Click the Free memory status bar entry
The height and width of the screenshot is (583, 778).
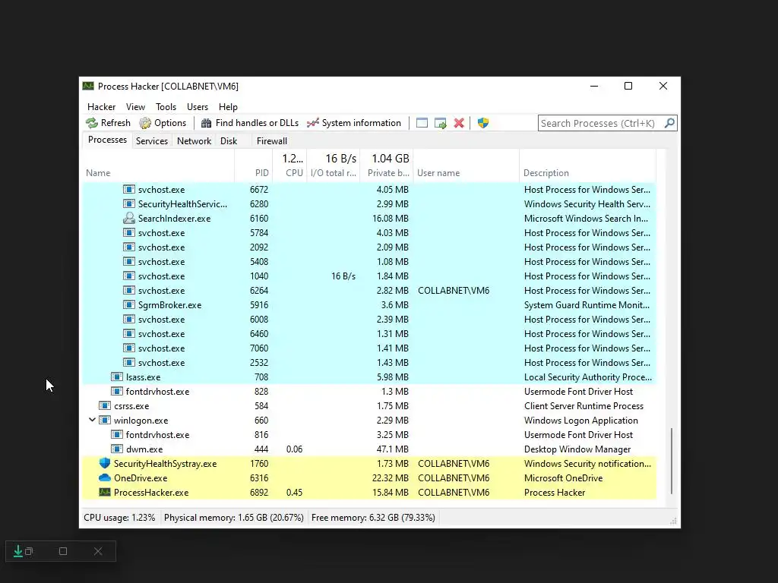pos(373,518)
